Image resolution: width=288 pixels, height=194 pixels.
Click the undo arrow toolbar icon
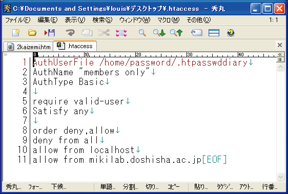pos(70,33)
